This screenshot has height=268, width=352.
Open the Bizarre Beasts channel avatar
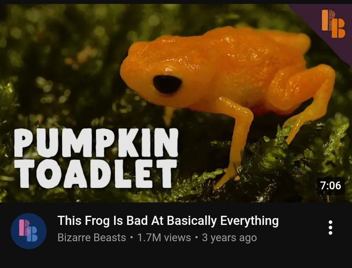tap(29, 231)
